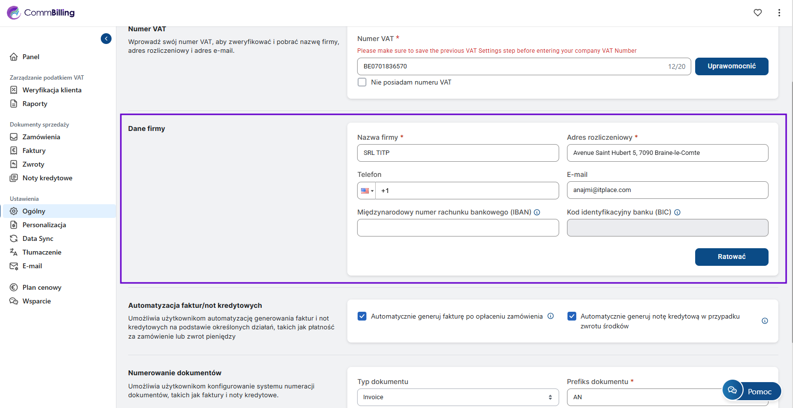Click info icon beside automatic invoice option

tap(550, 316)
